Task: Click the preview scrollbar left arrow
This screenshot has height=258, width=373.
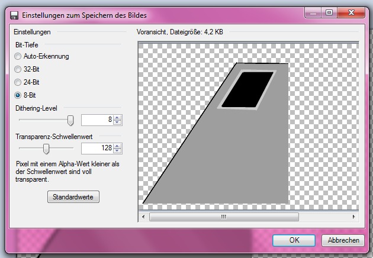Action: pos(143,217)
